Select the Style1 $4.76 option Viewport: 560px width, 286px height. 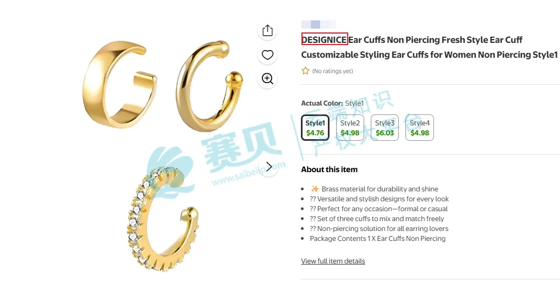(315, 128)
